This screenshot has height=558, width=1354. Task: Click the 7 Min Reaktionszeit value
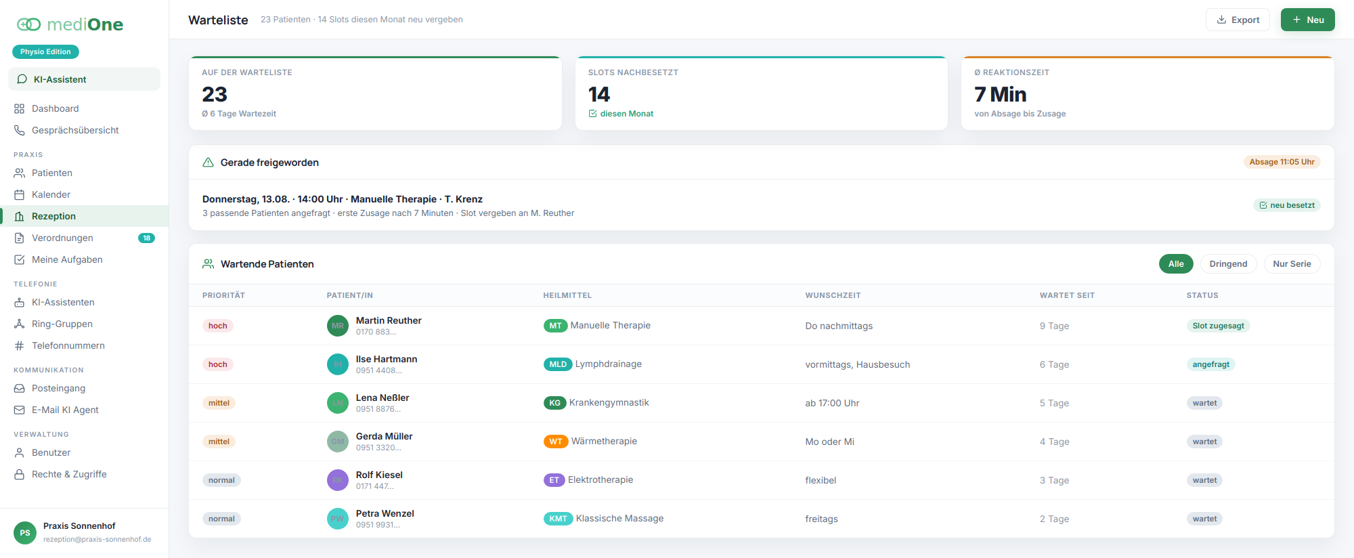pyautogui.click(x=1001, y=94)
